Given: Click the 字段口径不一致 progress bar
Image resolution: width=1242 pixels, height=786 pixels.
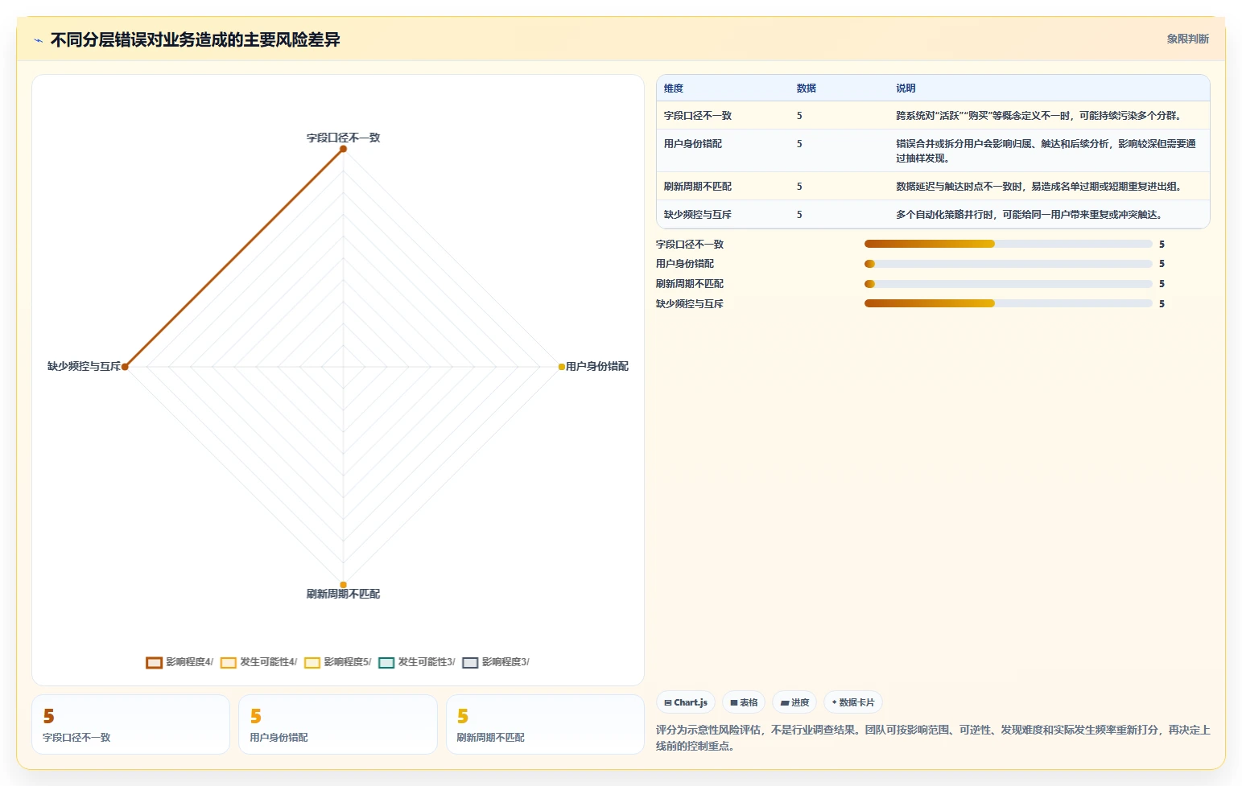Looking at the screenshot, I should 1009,244.
